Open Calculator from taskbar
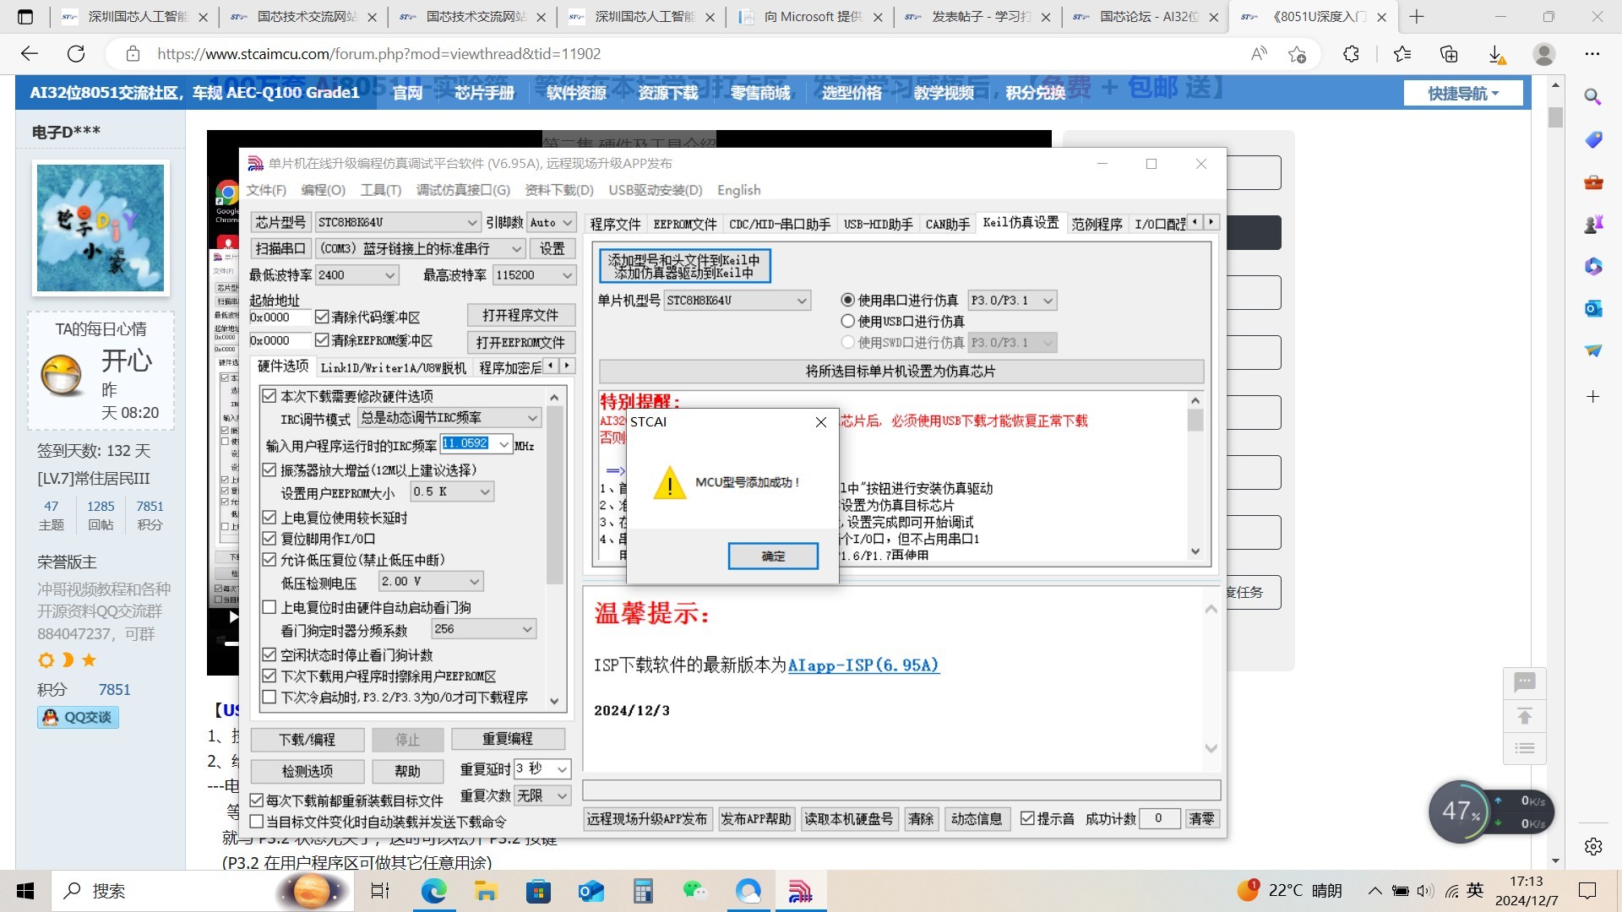Screen dimensions: 1622x912 [643, 891]
